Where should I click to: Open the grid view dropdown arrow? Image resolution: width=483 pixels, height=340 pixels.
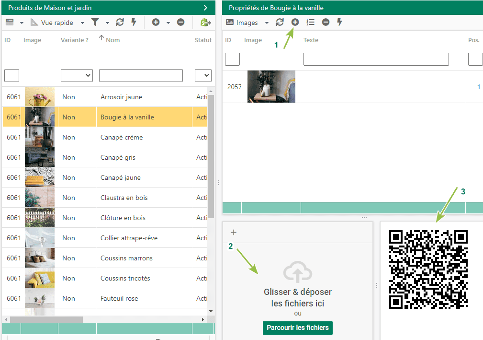22,23
